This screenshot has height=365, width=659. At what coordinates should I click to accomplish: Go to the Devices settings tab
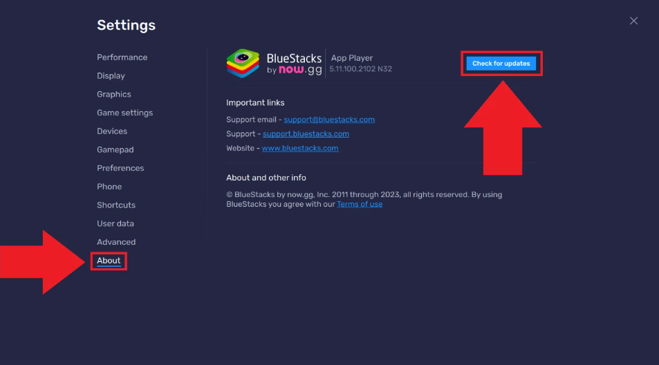coord(112,131)
